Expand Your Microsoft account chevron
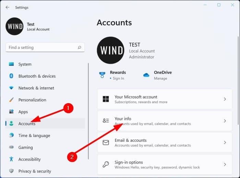 tap(225, 99)
